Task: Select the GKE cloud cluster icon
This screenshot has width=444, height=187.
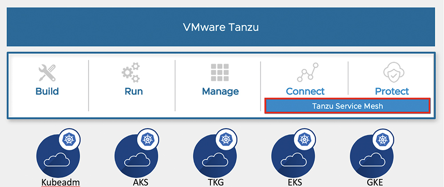Action: point(372,156)
